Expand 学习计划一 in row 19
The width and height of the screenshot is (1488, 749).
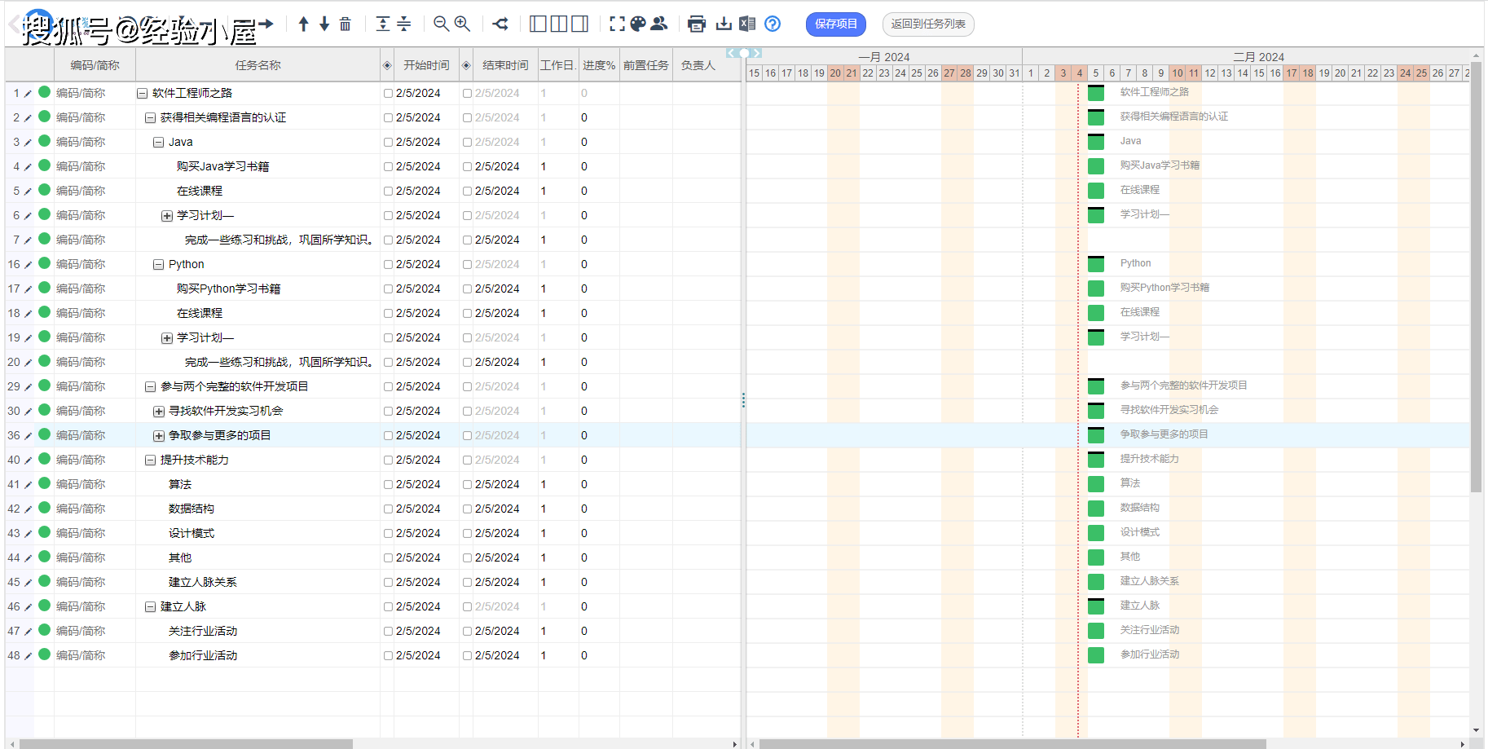166,338
